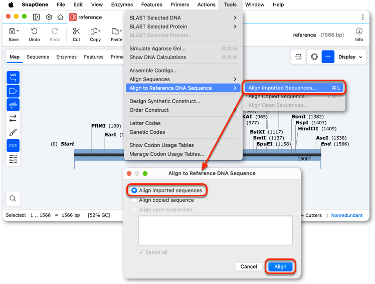The width and height of the screenshot is (375, 284).
Task: Toggle the enzymes display icon SalI
Action: 13,78
